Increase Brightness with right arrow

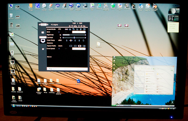point(86,35)
